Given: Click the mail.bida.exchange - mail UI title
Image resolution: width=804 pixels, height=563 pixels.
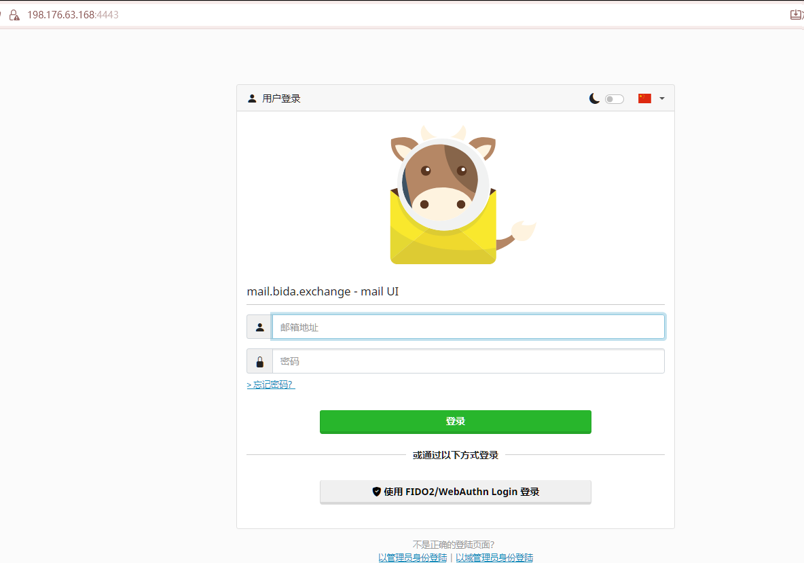Looking at the screenshot, I should [x=323, y=292].
